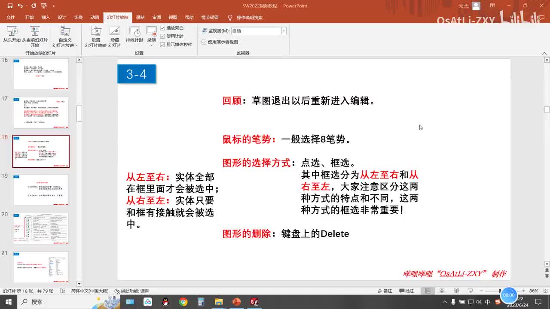Open Chrome from the taskbar

(183, 302)
